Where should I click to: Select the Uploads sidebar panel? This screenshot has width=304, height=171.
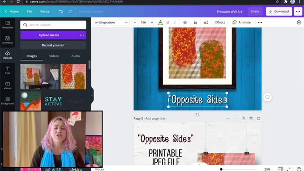[8, 55]
